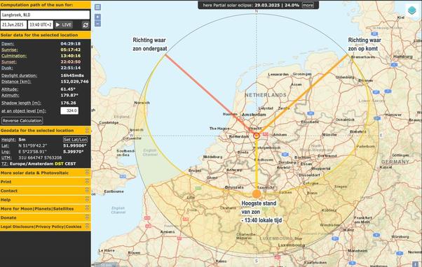Click the Distance [km] label
This screenshot has width=422, height=267.
pos(16,82)
